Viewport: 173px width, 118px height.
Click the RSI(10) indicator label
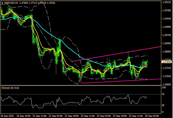pos(7,88)
